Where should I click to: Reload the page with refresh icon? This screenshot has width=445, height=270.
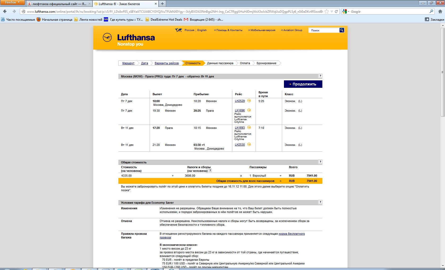click(x=336, y=11)
